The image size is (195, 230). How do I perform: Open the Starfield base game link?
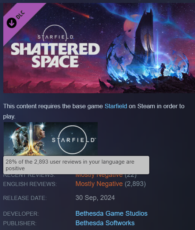point(116,106)
